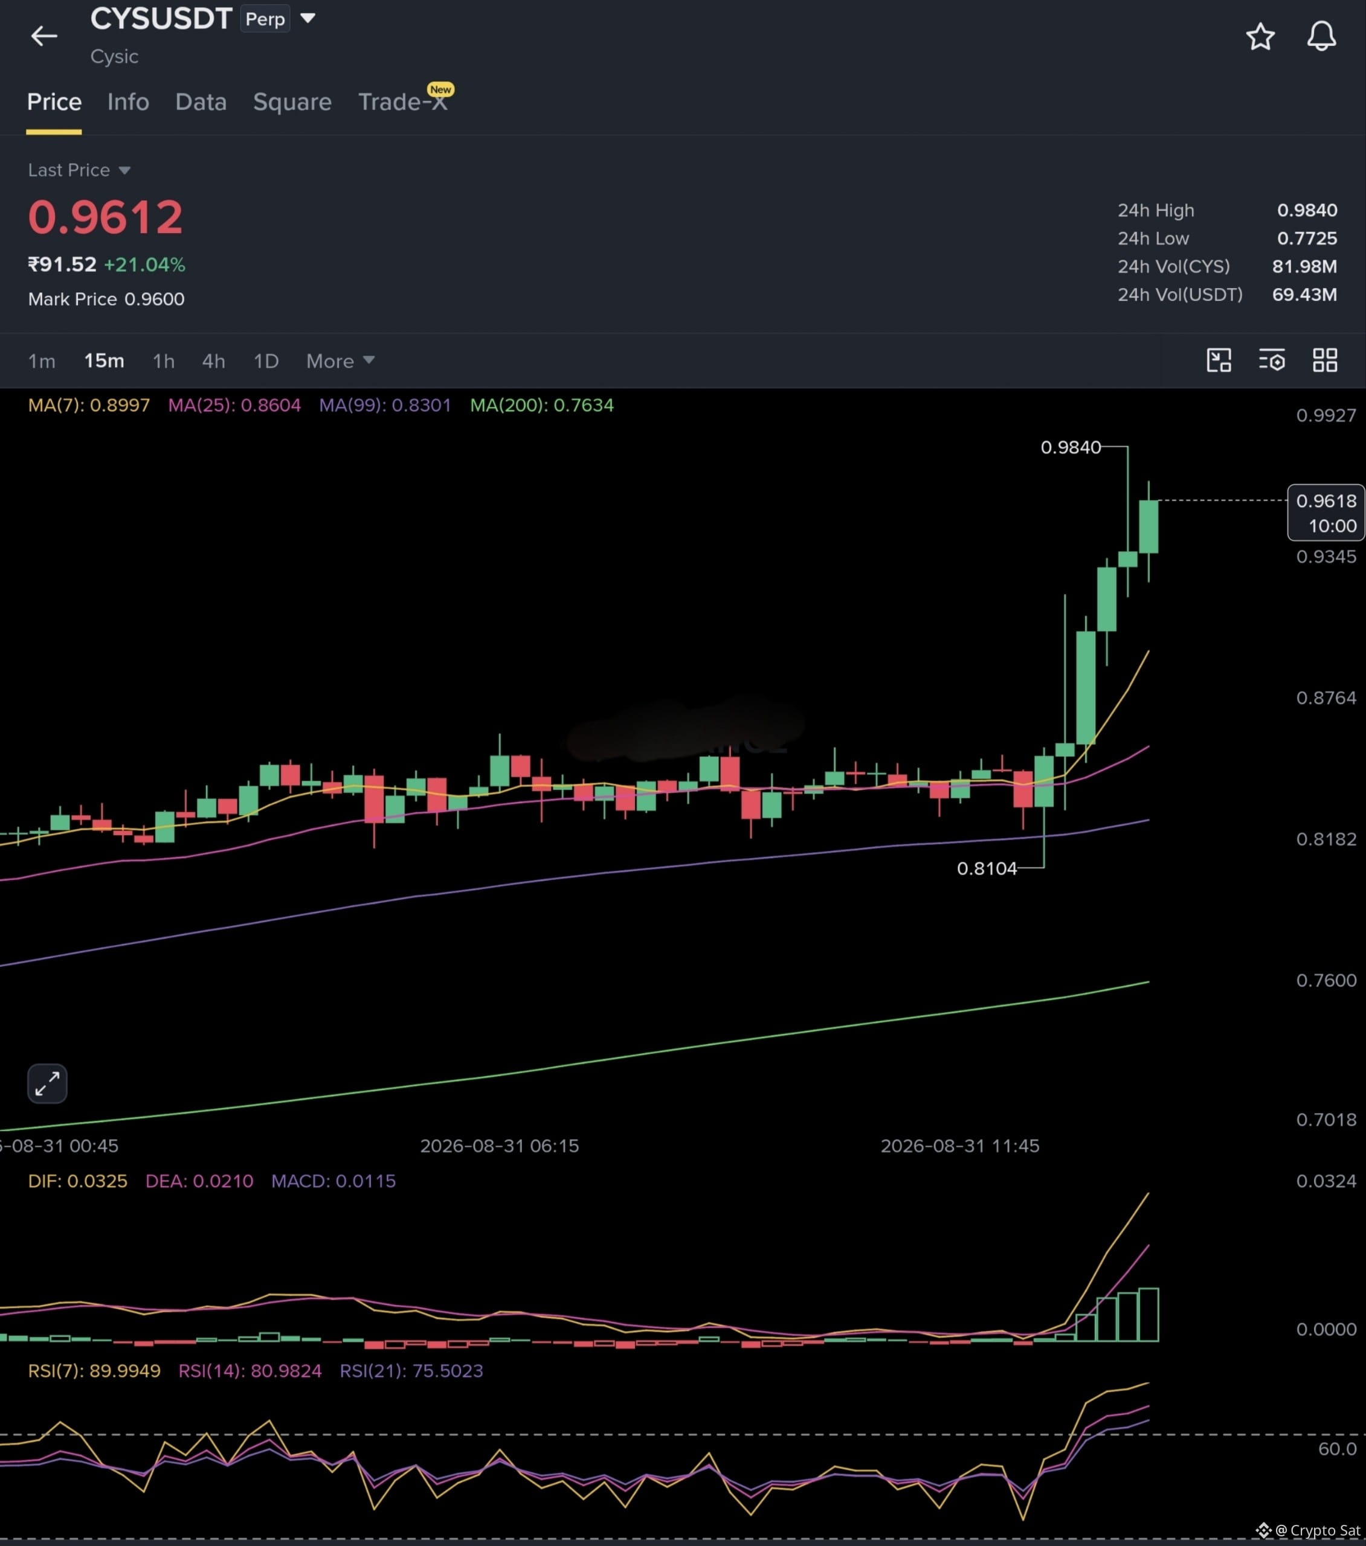This screenshot has height=1546, width=1366.
Task: Click the 60.0 RSI axis label
Action: pyautogui.click(x=1337, y=1448)
